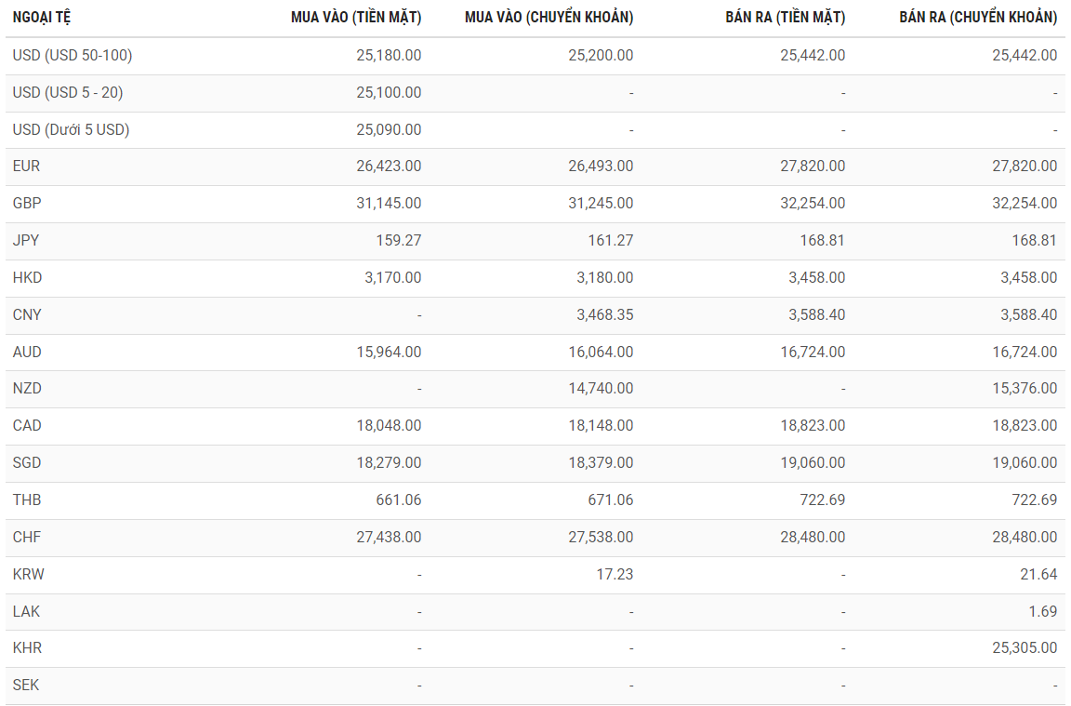Viewport: 1071px width, 706px height.
Task: Click the EUR currency label
Action: point(27,167)
